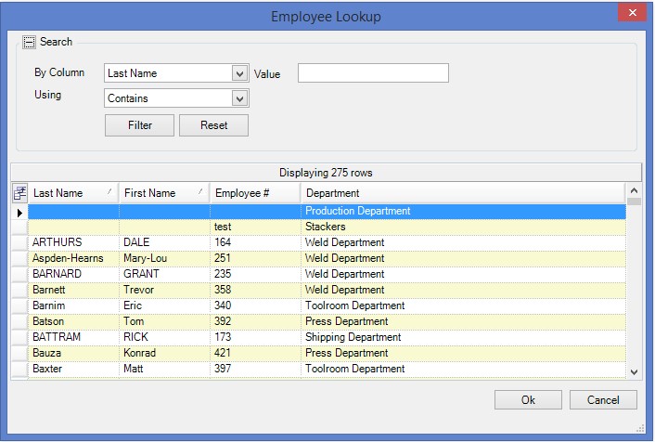Select employee number 358 cell
This screenshot has height=442, width=655.
(x=256, y=291)
